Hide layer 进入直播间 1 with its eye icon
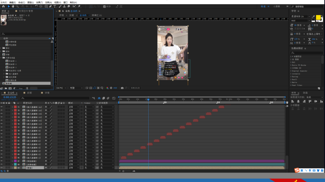Viewport: 325px width, 182px height. (1, 158)
